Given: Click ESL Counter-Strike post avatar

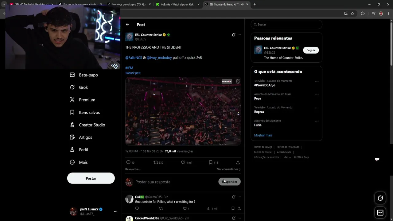Looking at the screenshot, I should (x=129, y=37).
